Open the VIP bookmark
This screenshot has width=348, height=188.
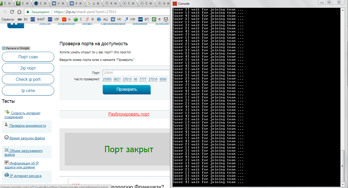(54, 19)
